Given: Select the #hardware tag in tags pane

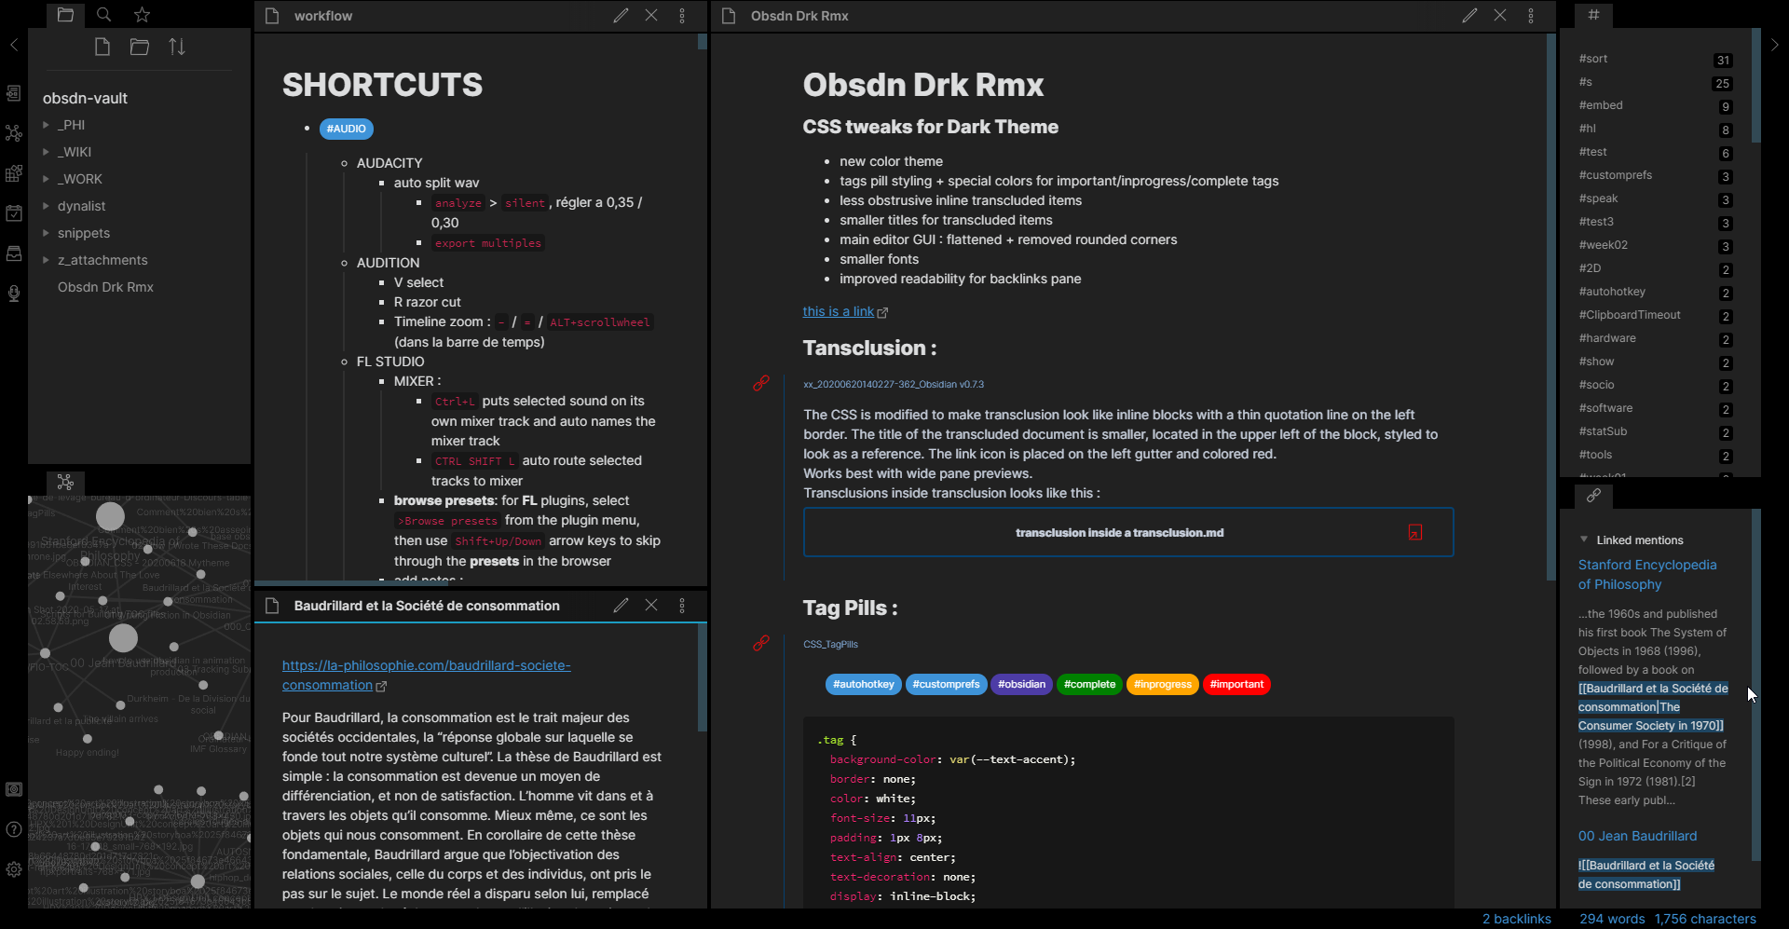Looking at the screenshot, I should (x=1607, y=338).
